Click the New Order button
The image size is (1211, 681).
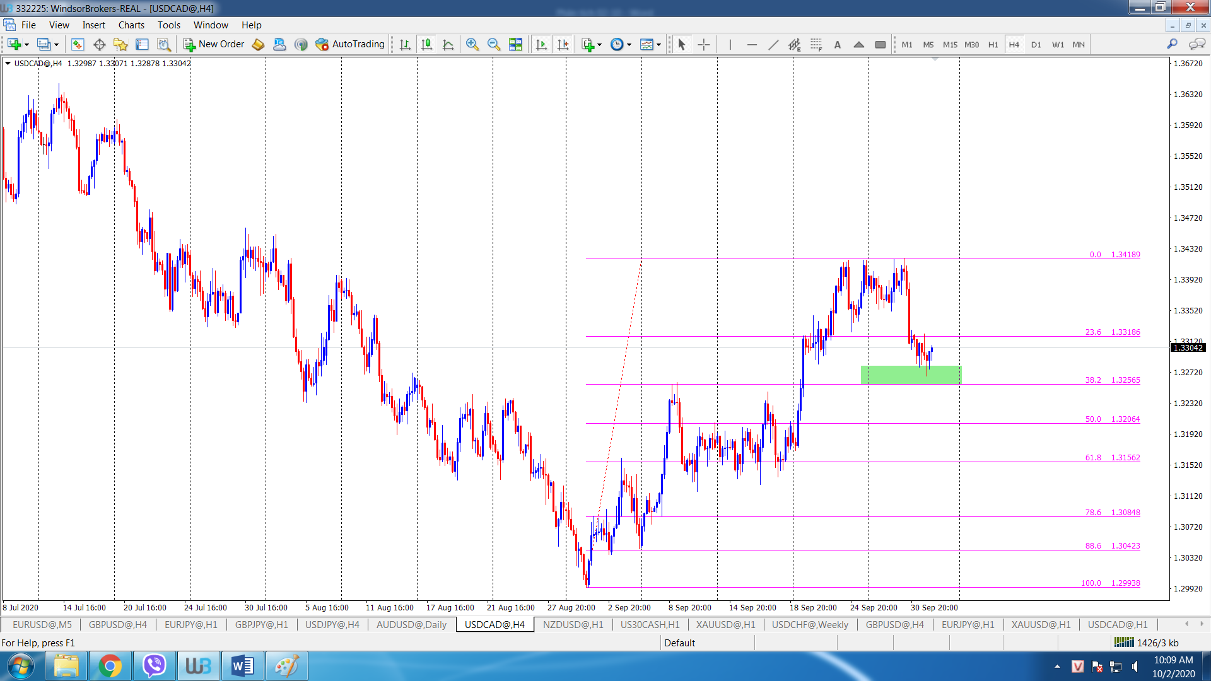214,44
